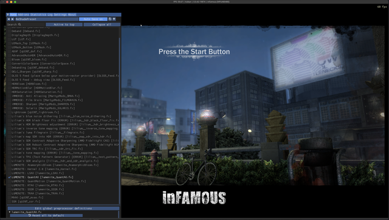Open the Home tab

[x=13, y=15]
